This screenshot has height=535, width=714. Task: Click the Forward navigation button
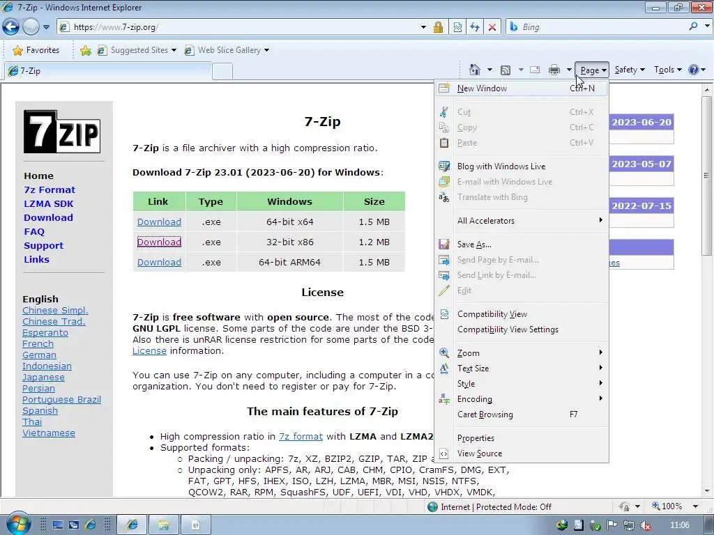(x=31, y=27)
